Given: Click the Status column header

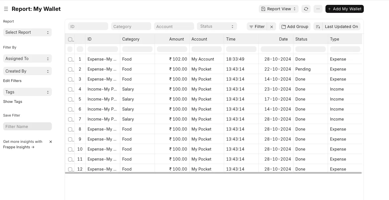Looking at the screenshot, I should pyautogui.click(x=311, y=39).
